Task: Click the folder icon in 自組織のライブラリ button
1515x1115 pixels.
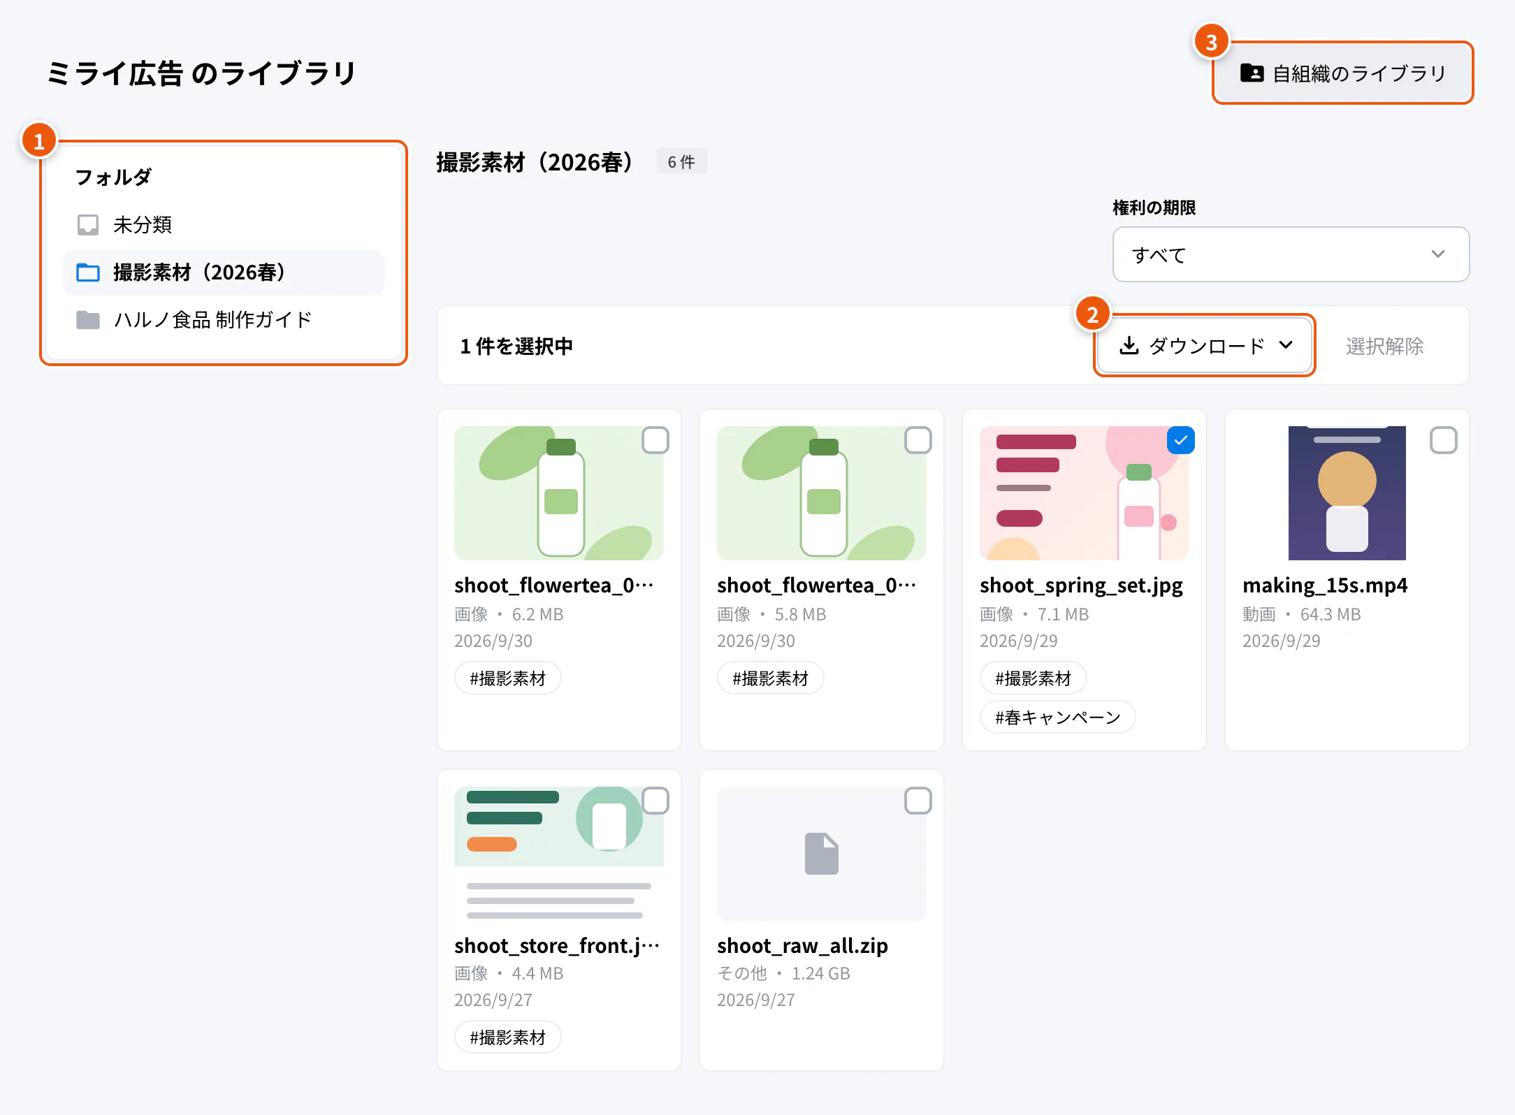Action: pos(1252,73)
